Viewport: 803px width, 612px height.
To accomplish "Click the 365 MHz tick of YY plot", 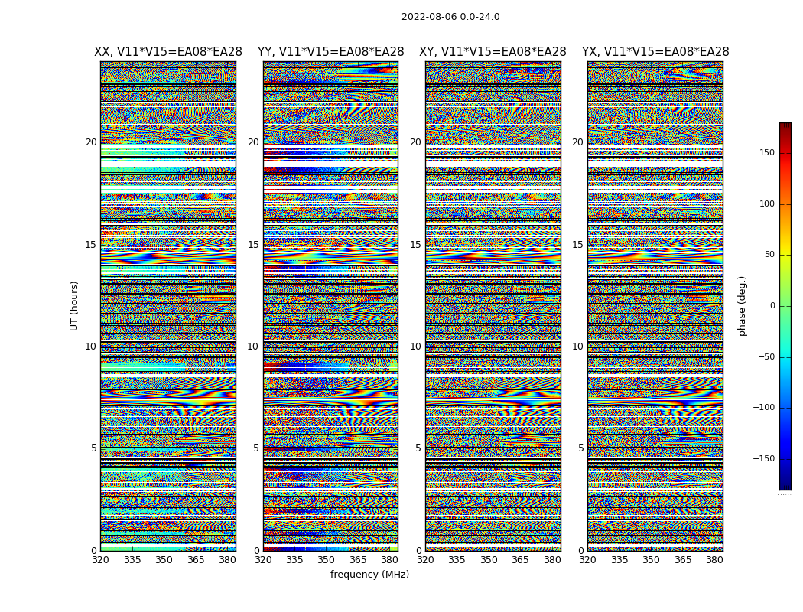I will click(357, 560).
